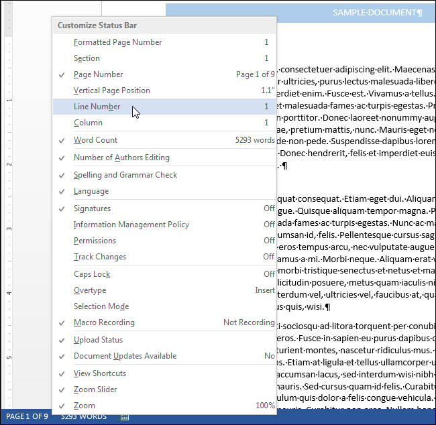Uncheck the Zoom percentage option
The image size is (436, 425).
coord(164,406)
